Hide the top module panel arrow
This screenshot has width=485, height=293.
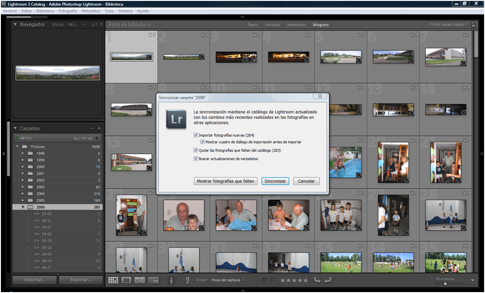(x=242, y=17)
